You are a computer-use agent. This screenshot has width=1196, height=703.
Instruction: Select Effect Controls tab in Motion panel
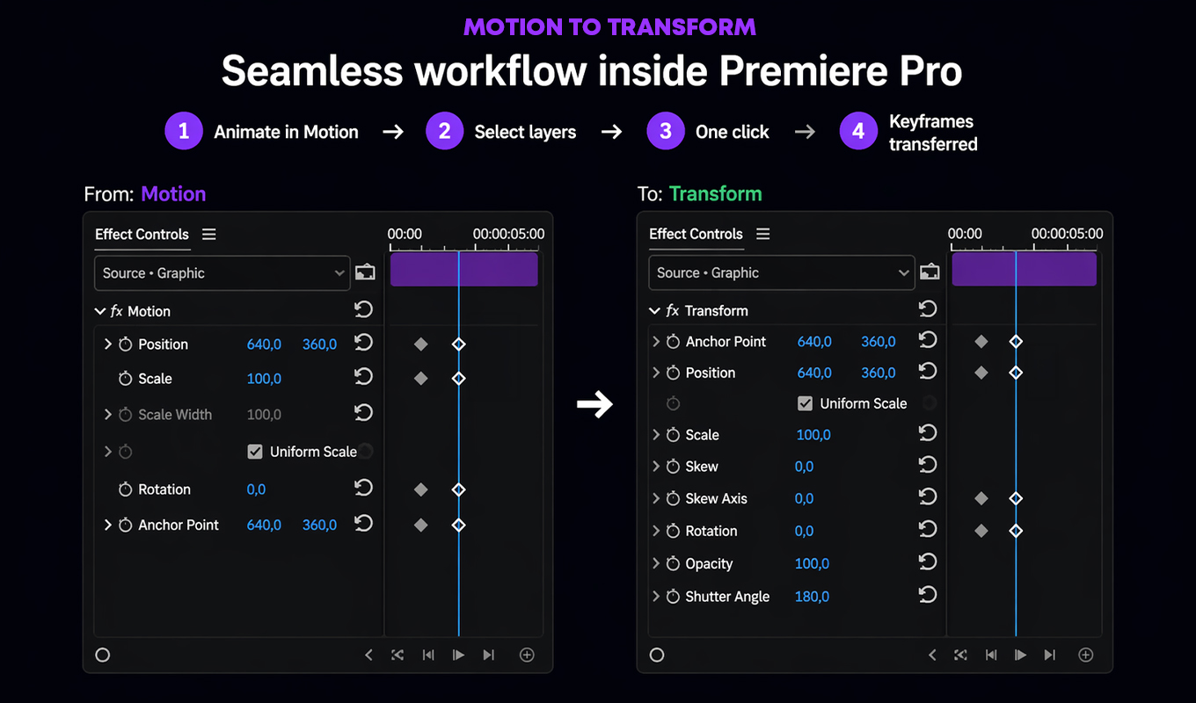[x=142, y=235]
